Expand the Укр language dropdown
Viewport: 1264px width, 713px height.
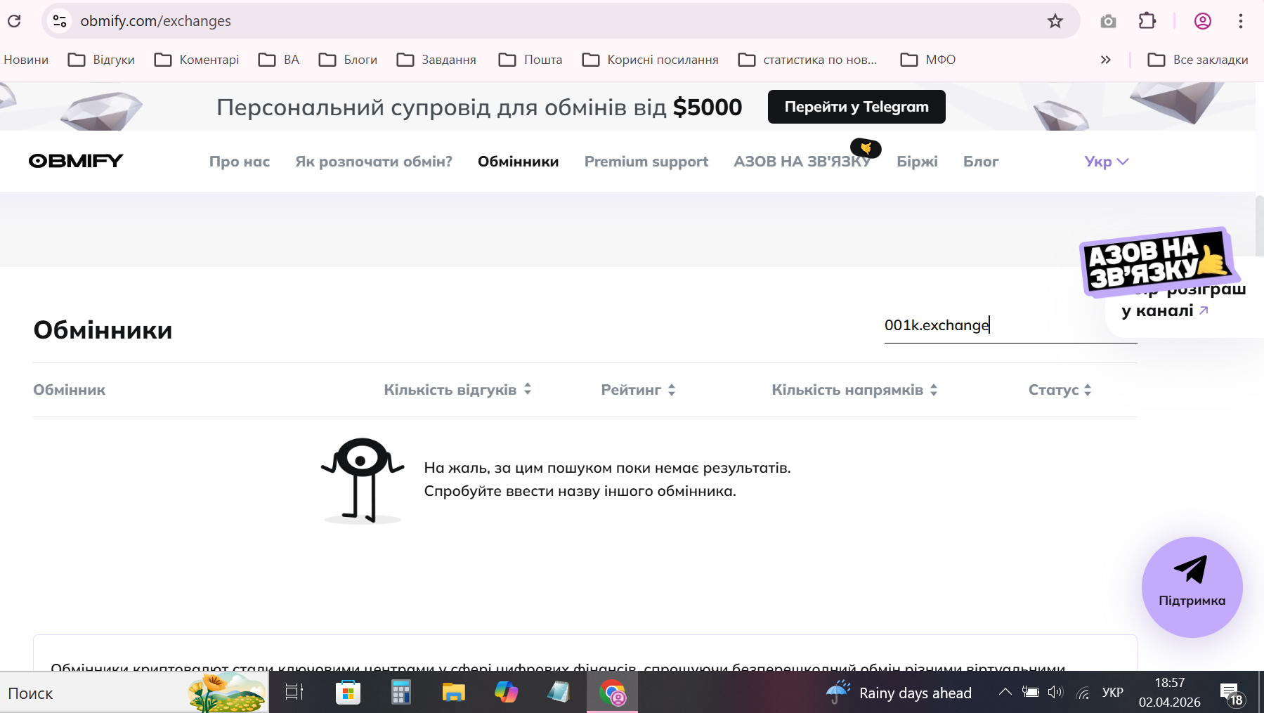point(1107,162)
